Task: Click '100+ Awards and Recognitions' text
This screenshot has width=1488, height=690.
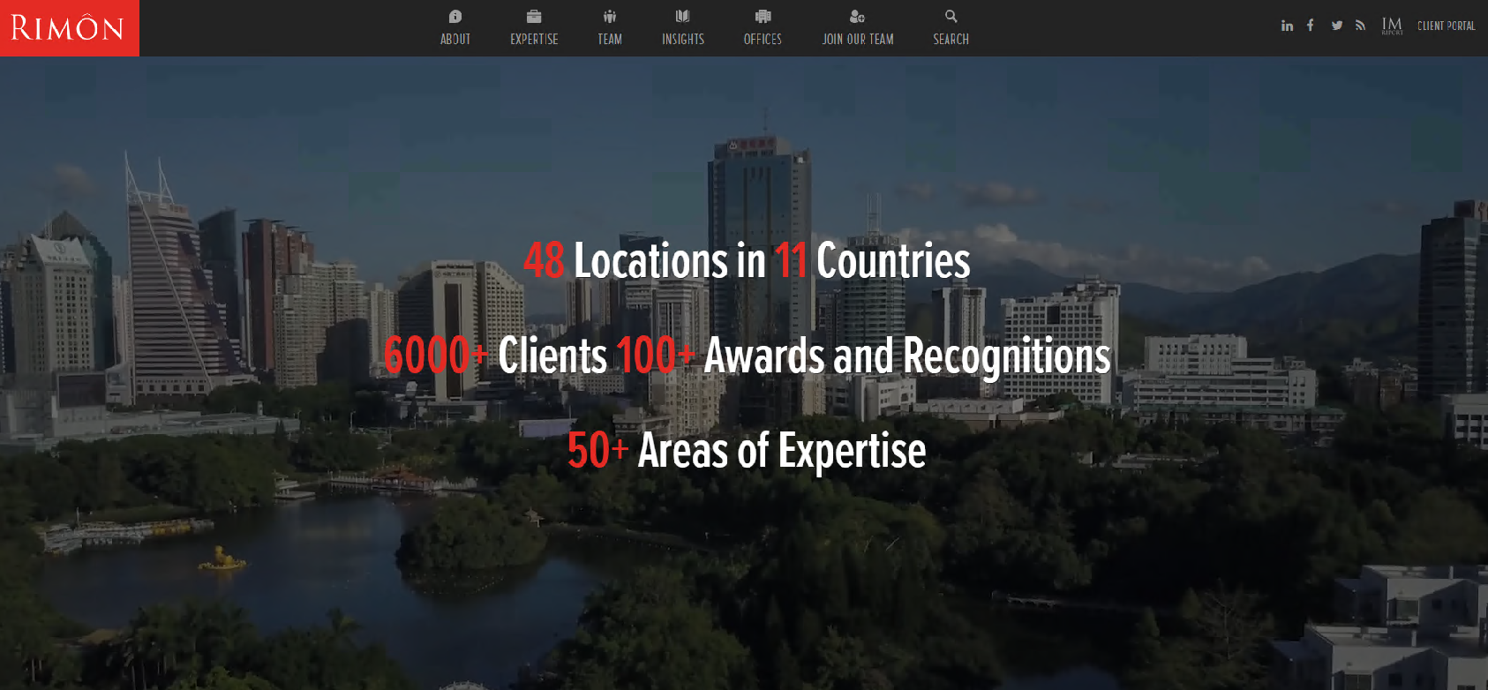Action: pyautogui.click(x=863, y=356)
